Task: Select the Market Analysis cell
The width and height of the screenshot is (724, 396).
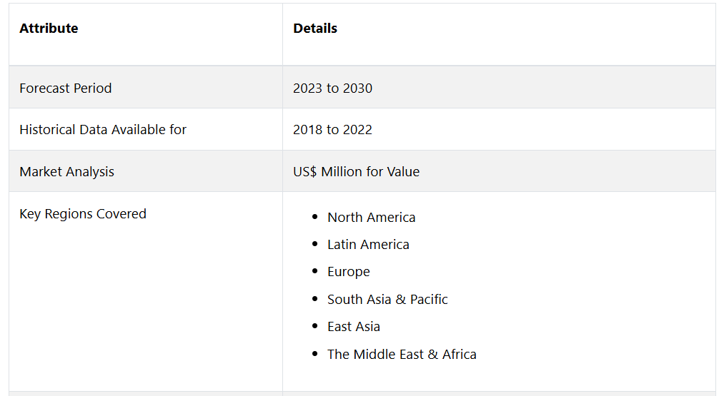Action: tap(66, 172)
